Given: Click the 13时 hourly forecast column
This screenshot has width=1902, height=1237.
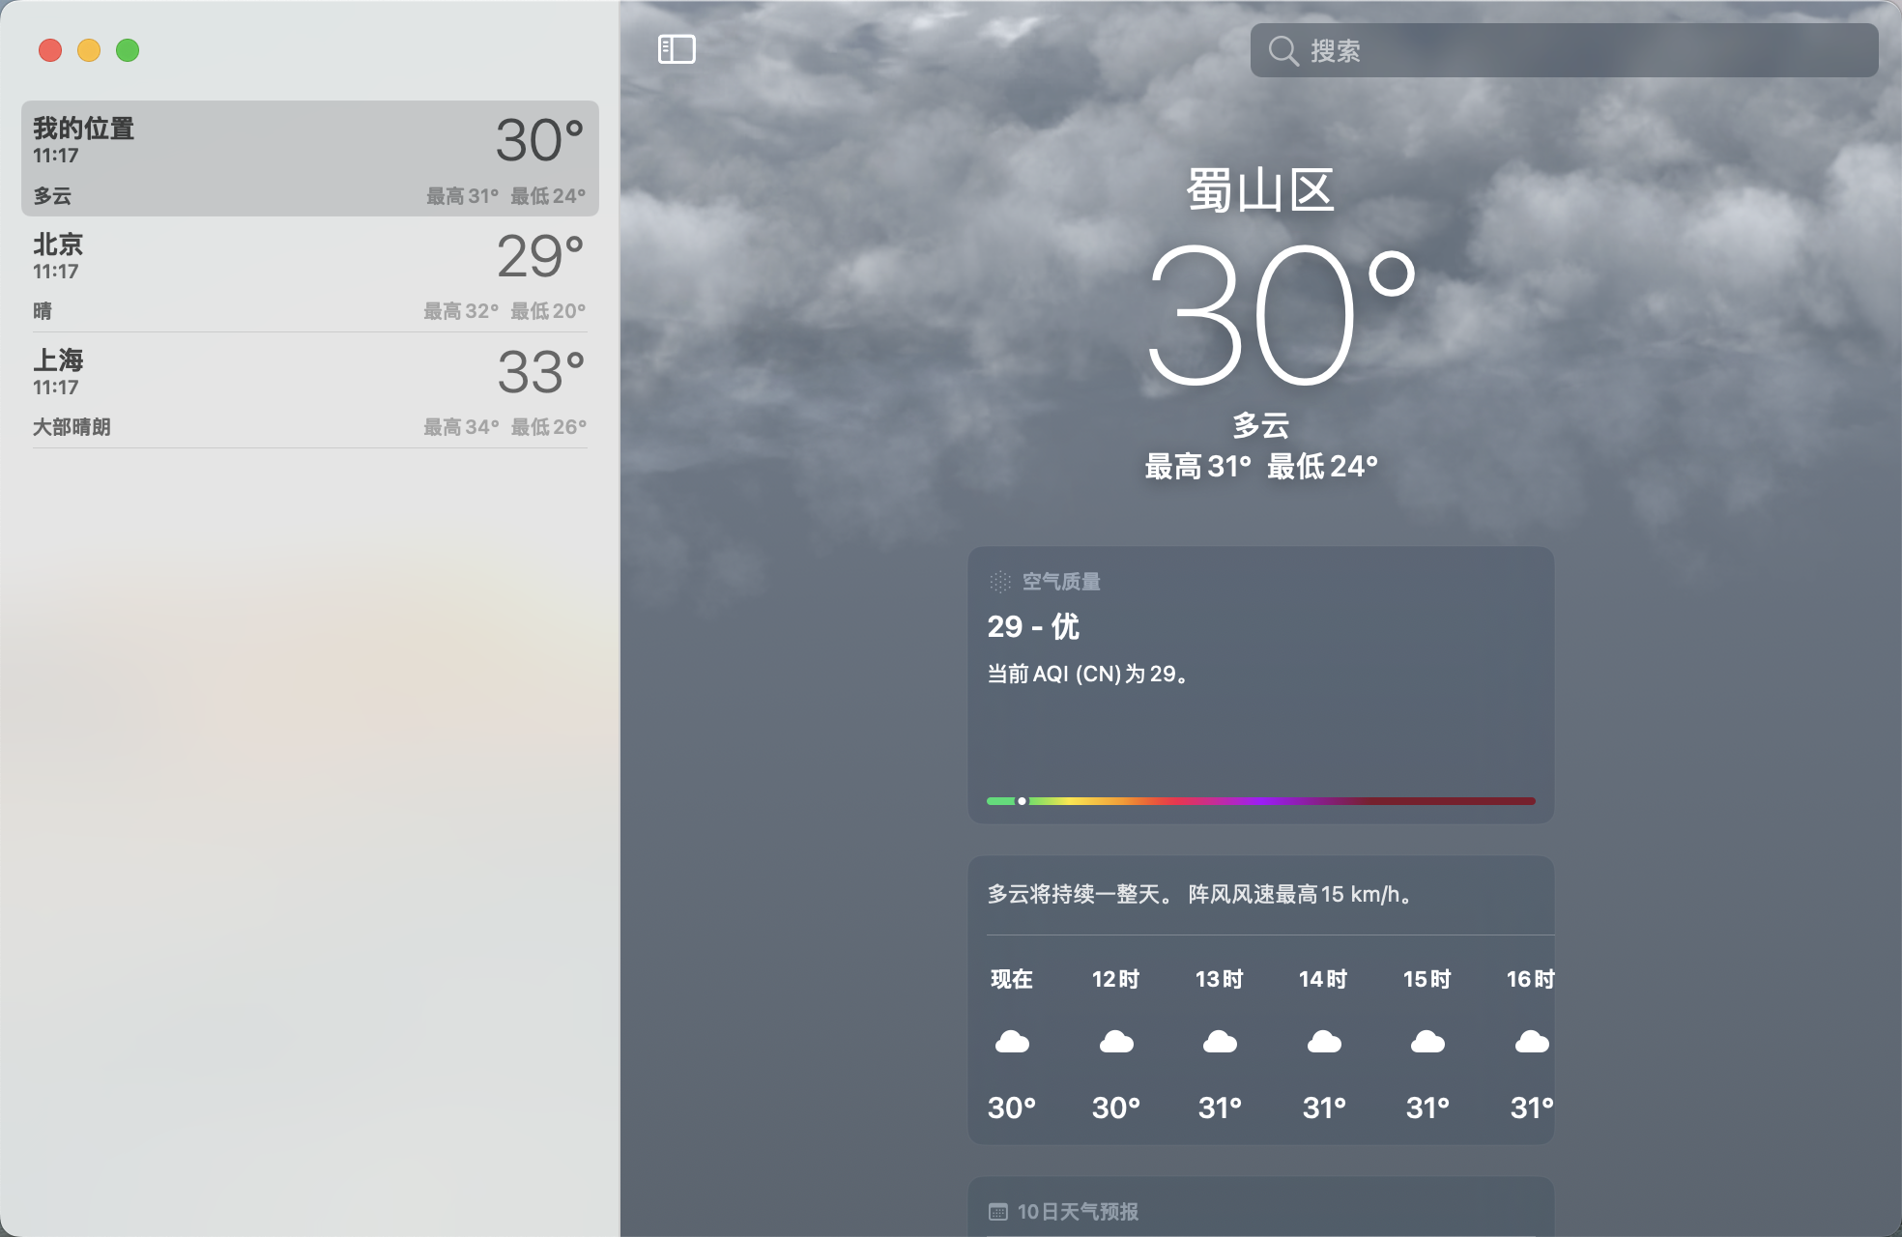Looking at the screenshot, I should [1220, 1042].
